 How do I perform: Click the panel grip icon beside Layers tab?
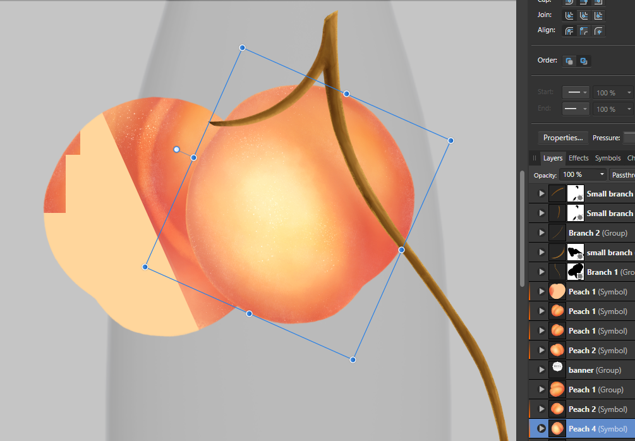click(534, 158)
